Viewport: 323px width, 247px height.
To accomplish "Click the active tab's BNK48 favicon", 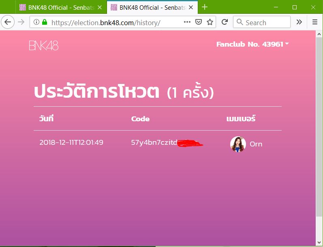I will (114, 7).
